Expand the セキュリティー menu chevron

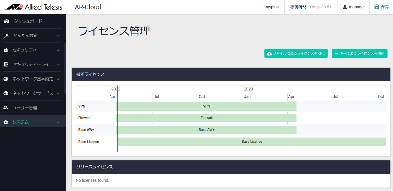(58, 50)
